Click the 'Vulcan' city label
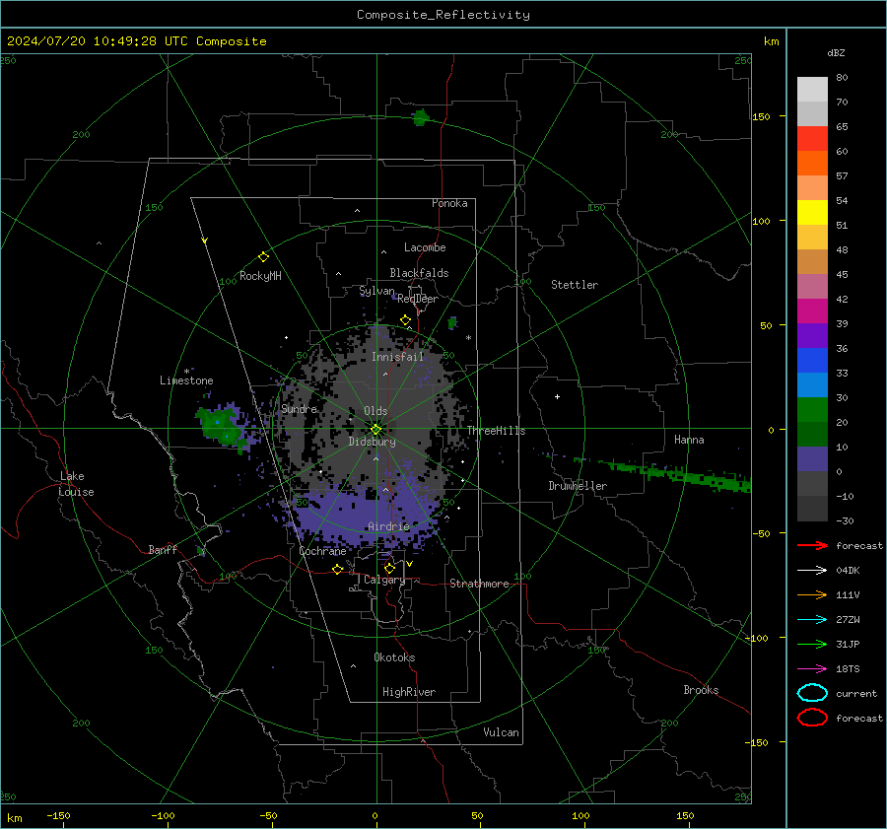 click(501, 732)
